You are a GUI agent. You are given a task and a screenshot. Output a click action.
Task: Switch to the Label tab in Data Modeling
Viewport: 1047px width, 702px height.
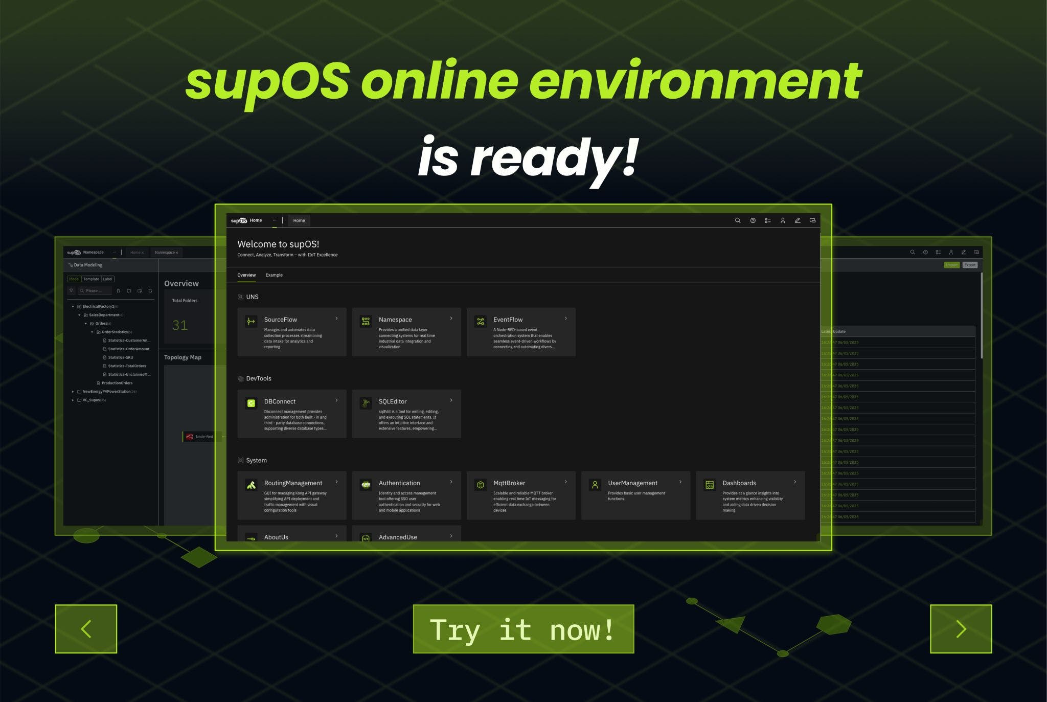point(107,279)
